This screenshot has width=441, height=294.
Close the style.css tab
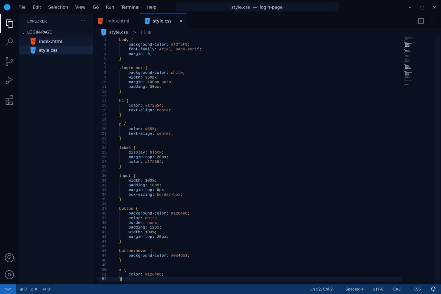[181, 21]
